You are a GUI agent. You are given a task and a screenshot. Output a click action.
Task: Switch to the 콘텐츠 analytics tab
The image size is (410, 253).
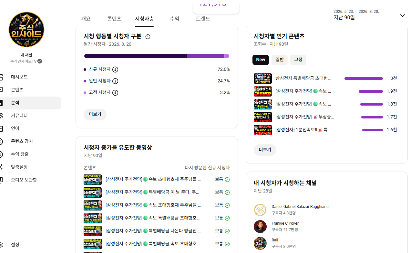tap(114, 19)
